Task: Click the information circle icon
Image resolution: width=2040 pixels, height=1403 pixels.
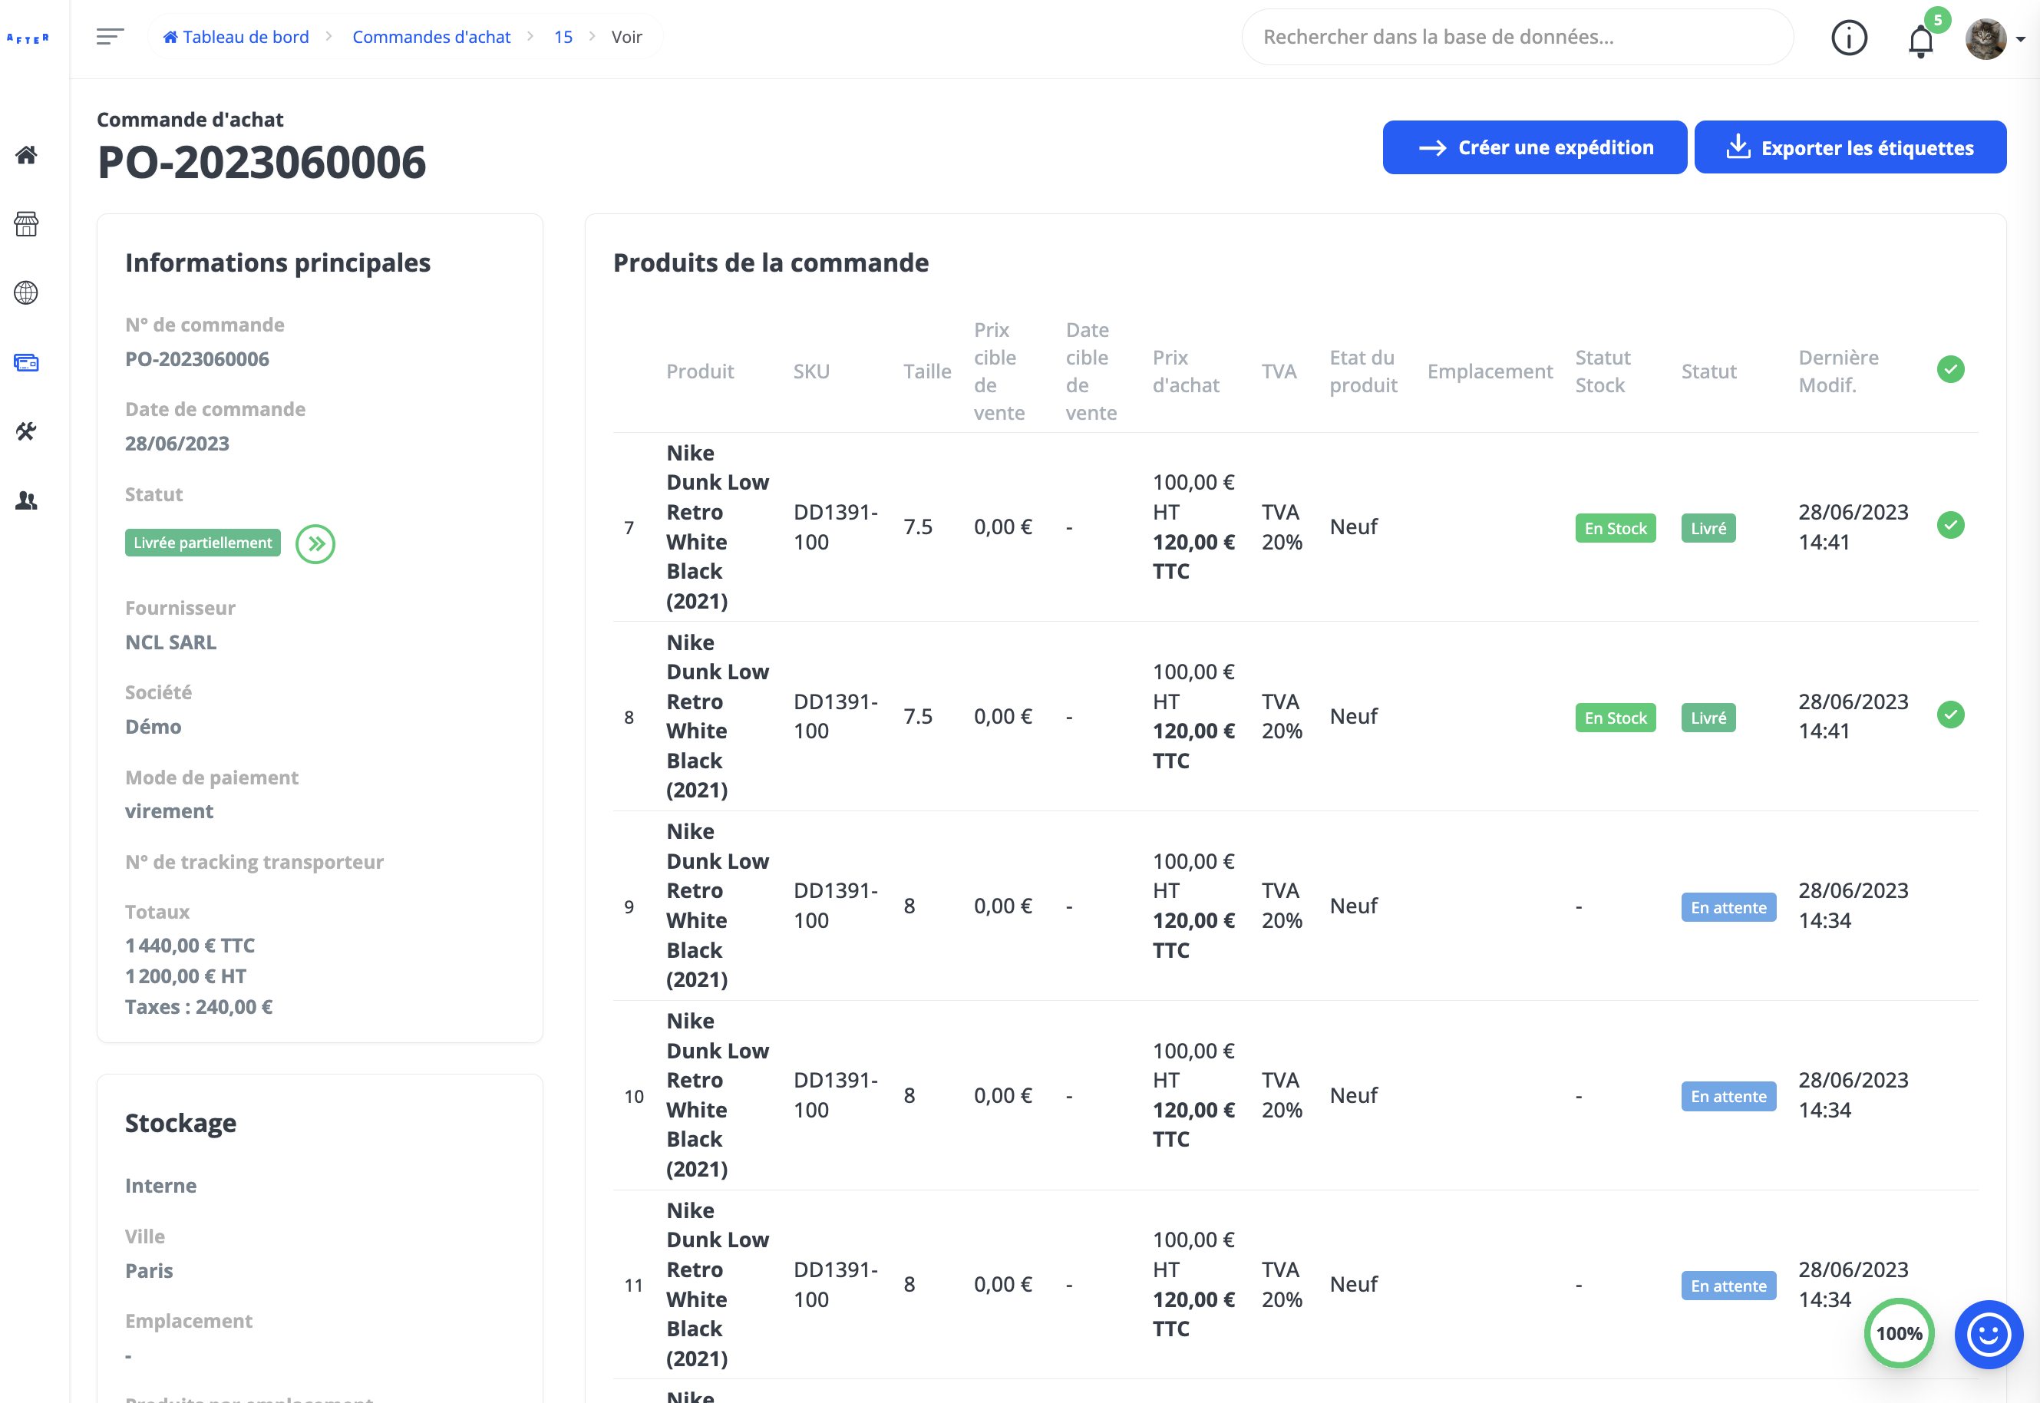Action: pyautogui.click(x=1848, y=38)
